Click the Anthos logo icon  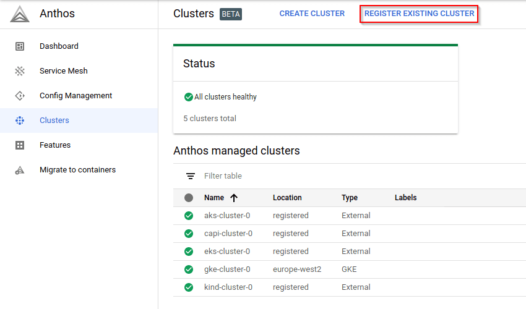tap(20, 14)
